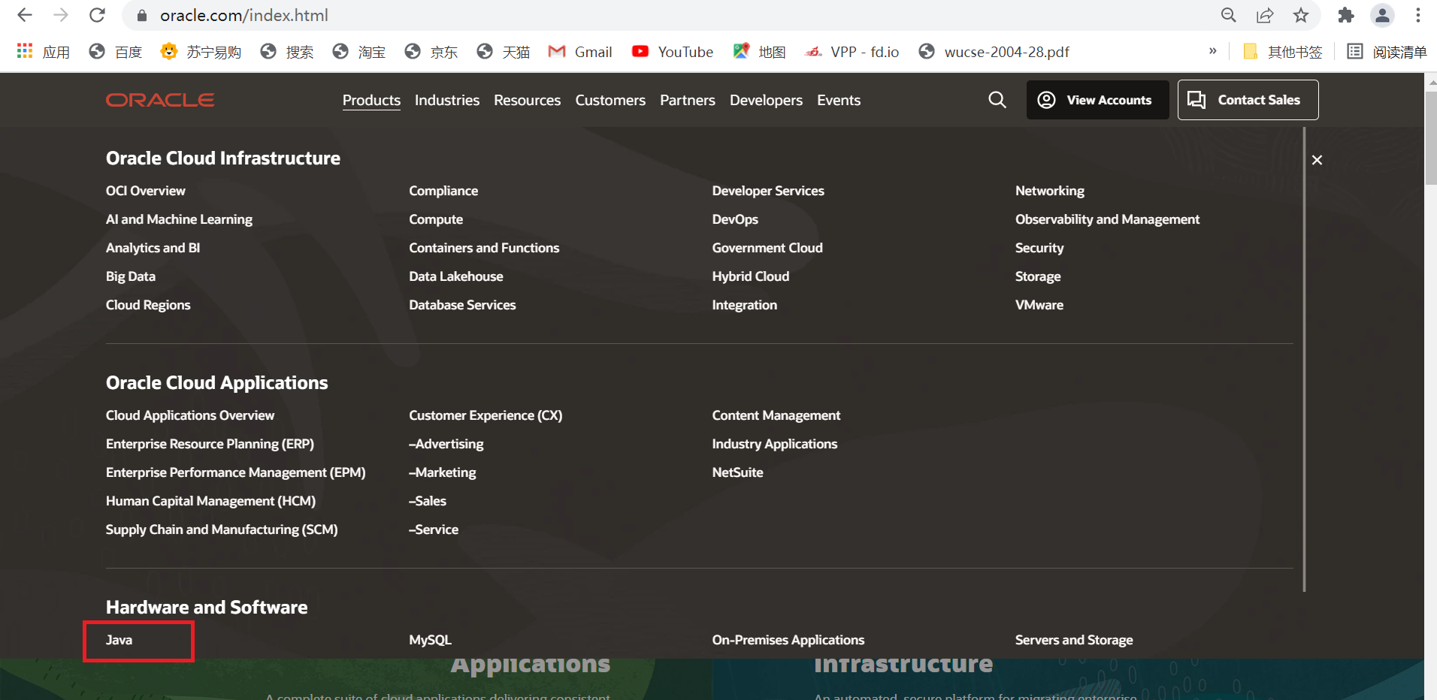The height and width of the screenshot is (700, 1437).
Task: Open Observability and Management link
Action: pos(1107,219)
